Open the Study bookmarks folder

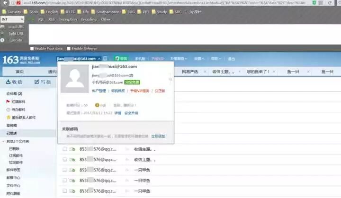[x=159, y=12]
